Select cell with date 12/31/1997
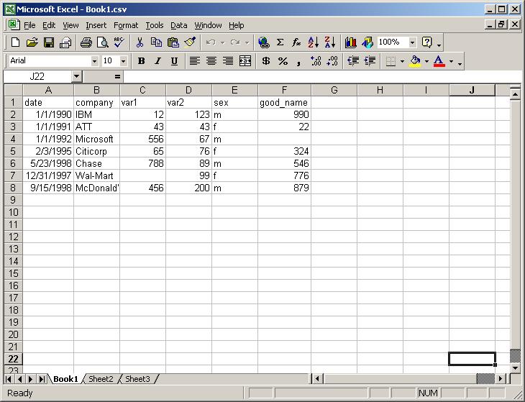Screen dimensions: 525x402 pos(48,175)
